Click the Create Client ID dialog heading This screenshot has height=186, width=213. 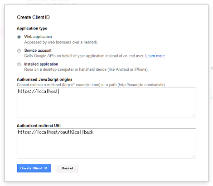click(x=33, y=17)
